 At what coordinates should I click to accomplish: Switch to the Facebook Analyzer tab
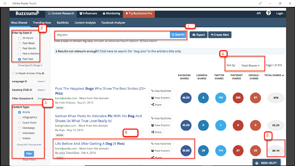pos(113,23)
